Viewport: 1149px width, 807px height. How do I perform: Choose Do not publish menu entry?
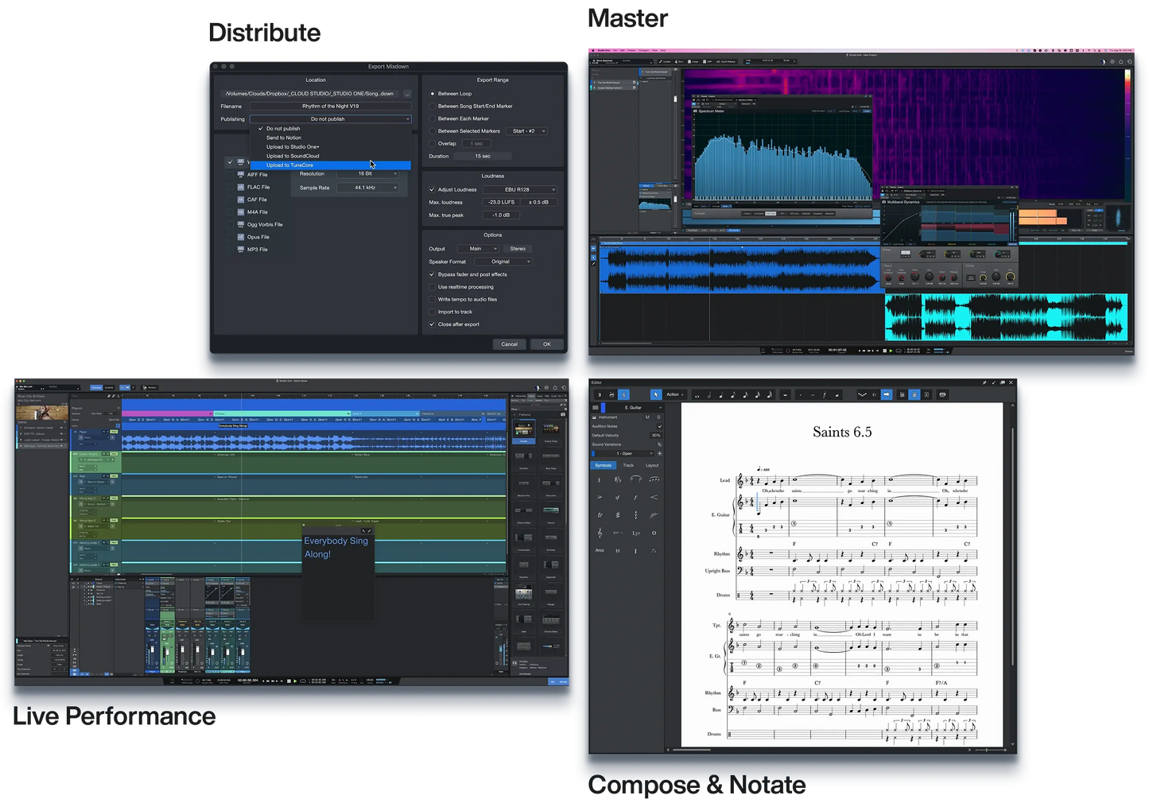tap(331, 129)
